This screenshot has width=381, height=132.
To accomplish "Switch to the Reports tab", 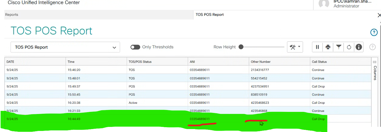I will (x=12, y=15).
